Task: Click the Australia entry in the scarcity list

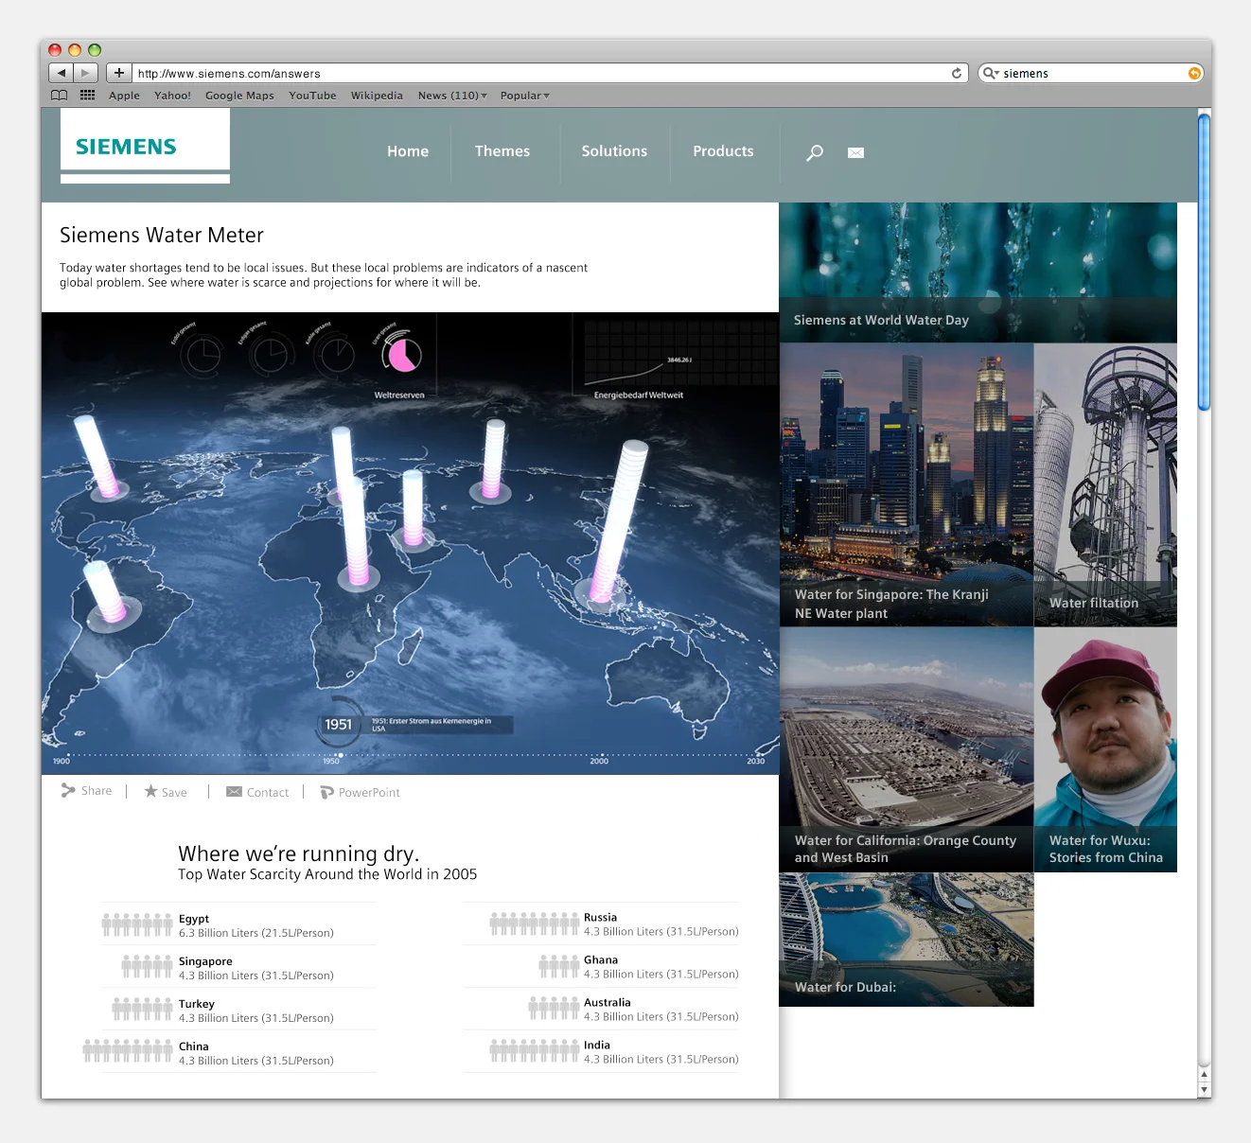Action: pos(602,1010)
